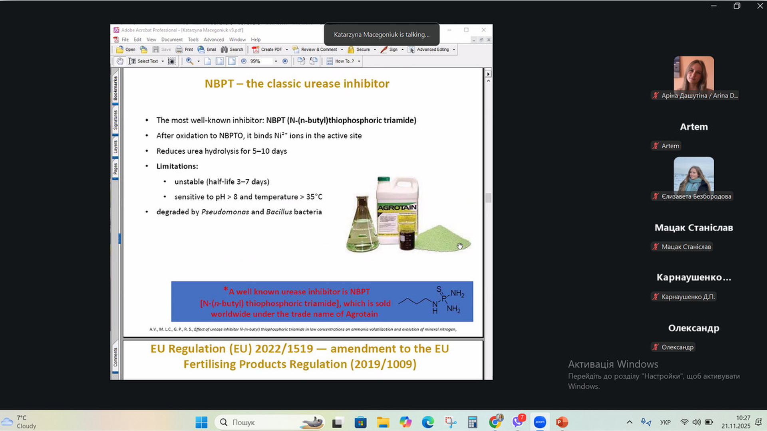Select the Fit Width page view
The image size is (767, 431).
(x=232, y=61)
